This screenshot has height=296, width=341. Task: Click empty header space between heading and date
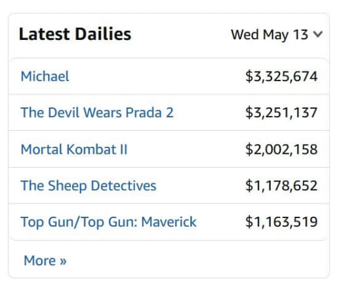click(181, 35)
